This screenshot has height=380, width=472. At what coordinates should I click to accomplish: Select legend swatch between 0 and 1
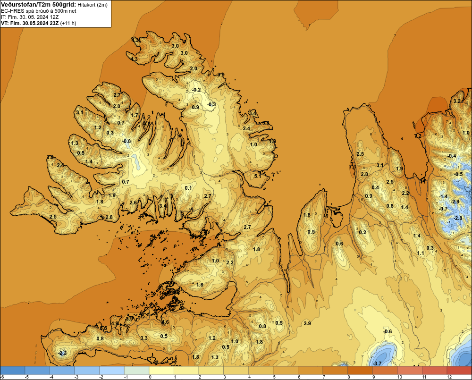pyautogui.click(x=161, y=371)
